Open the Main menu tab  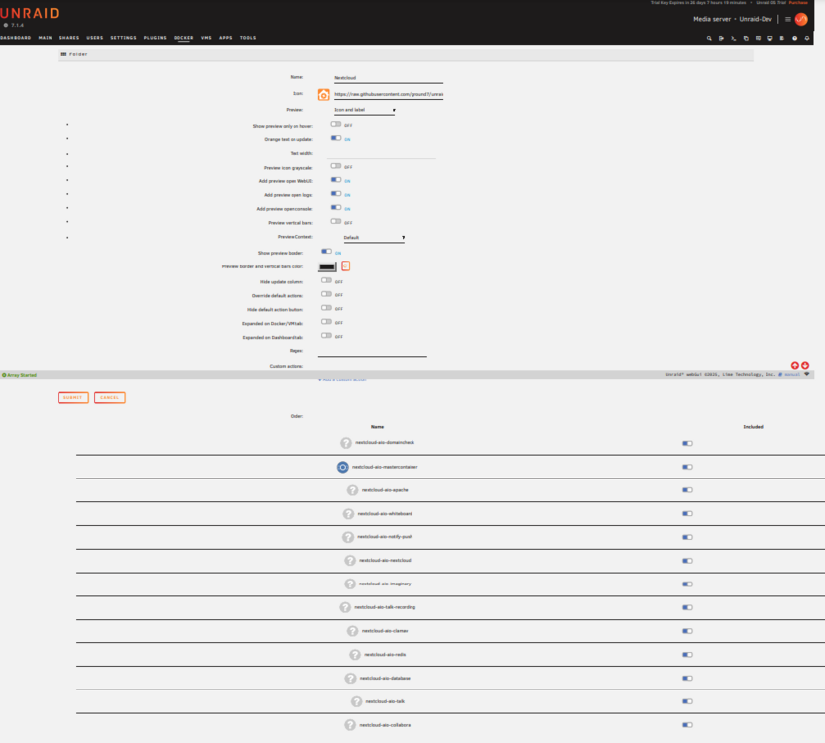pyautogui.click(x=45, y=38)
